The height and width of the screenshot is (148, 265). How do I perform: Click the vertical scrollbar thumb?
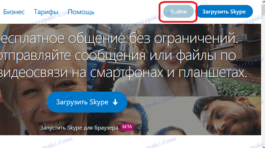point(263,10)
